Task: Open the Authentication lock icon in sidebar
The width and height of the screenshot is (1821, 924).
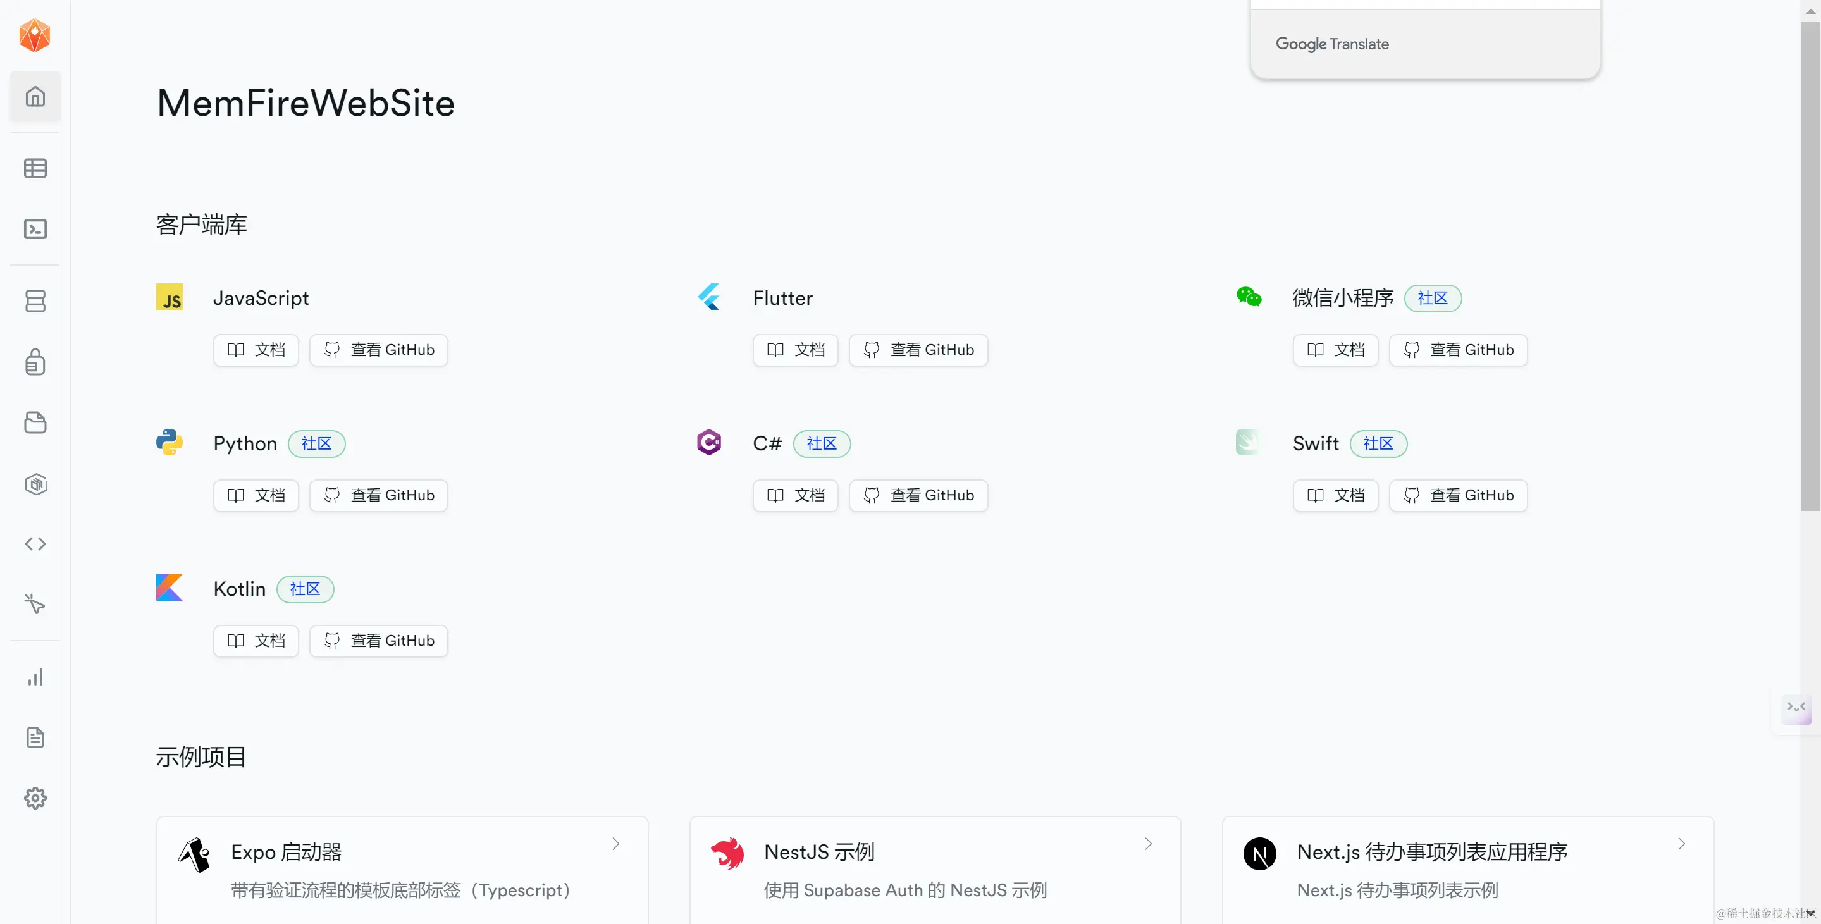Action: (35, 362)
